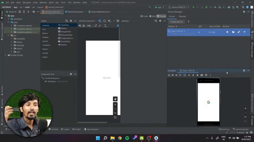Select Buttons category in Palette
The image size is (254, 142).
pyautogui.click(x=45, y=33)
